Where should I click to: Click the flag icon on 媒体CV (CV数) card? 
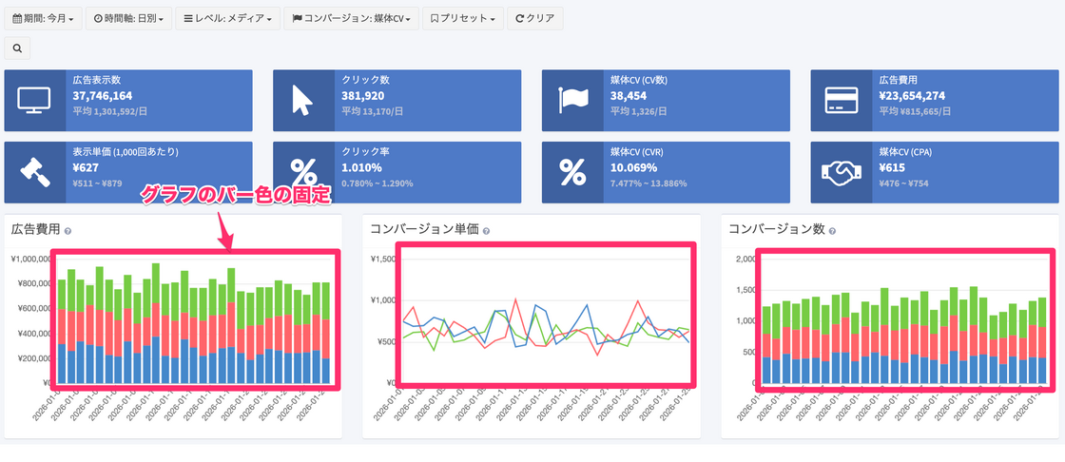(571, 100)
